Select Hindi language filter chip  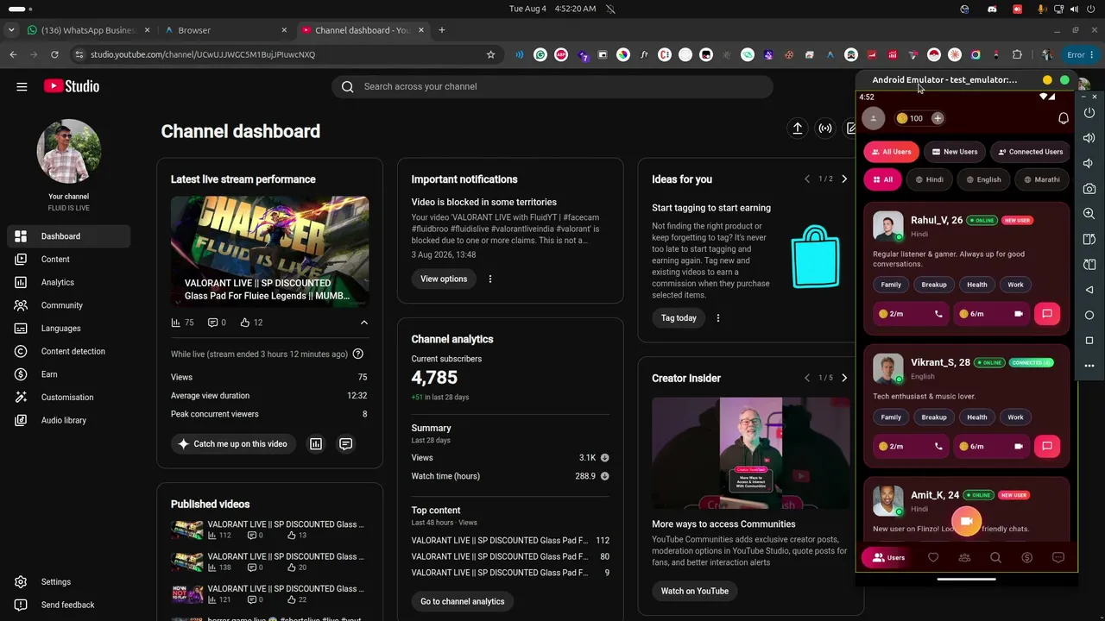coord(929,179)
